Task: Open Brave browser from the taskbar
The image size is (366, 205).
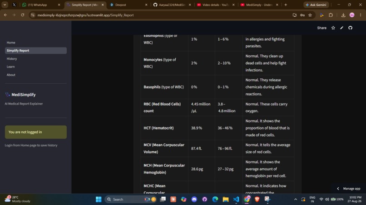Action: [257, 199]
